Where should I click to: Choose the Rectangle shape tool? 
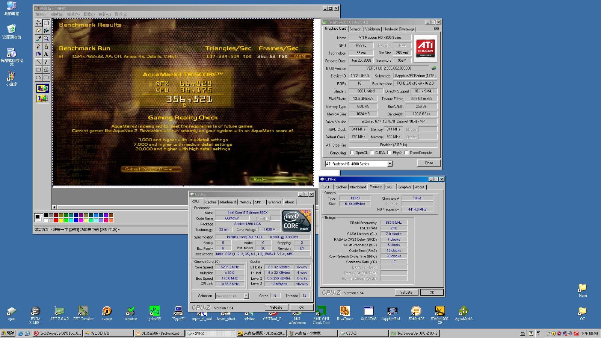coord(38,70)
